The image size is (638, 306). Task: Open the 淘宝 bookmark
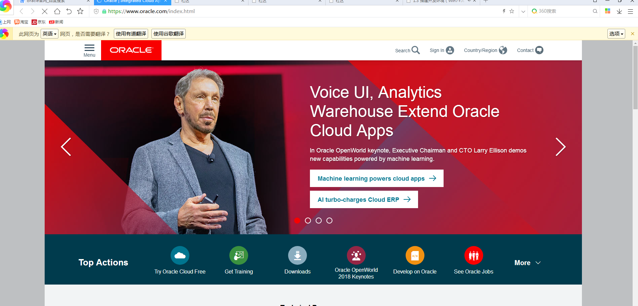pos(21,22)
